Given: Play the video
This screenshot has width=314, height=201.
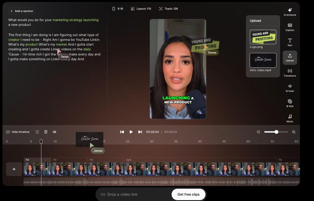Looking at the screenshot, I should point(131,132).
